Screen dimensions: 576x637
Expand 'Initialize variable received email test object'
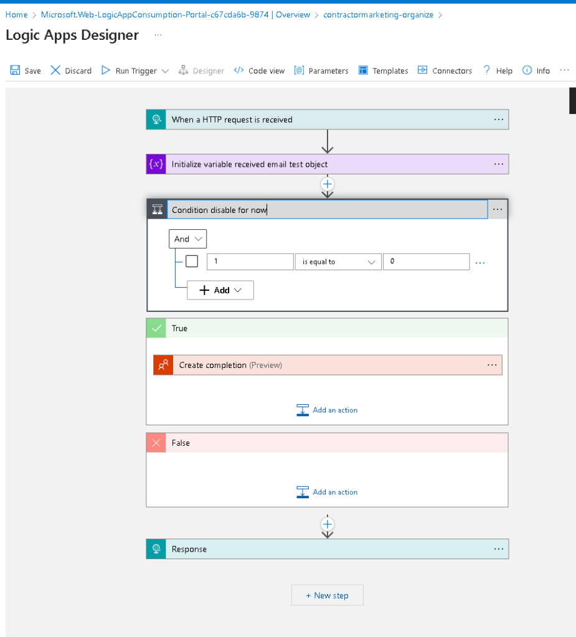[x=328, y=164]
